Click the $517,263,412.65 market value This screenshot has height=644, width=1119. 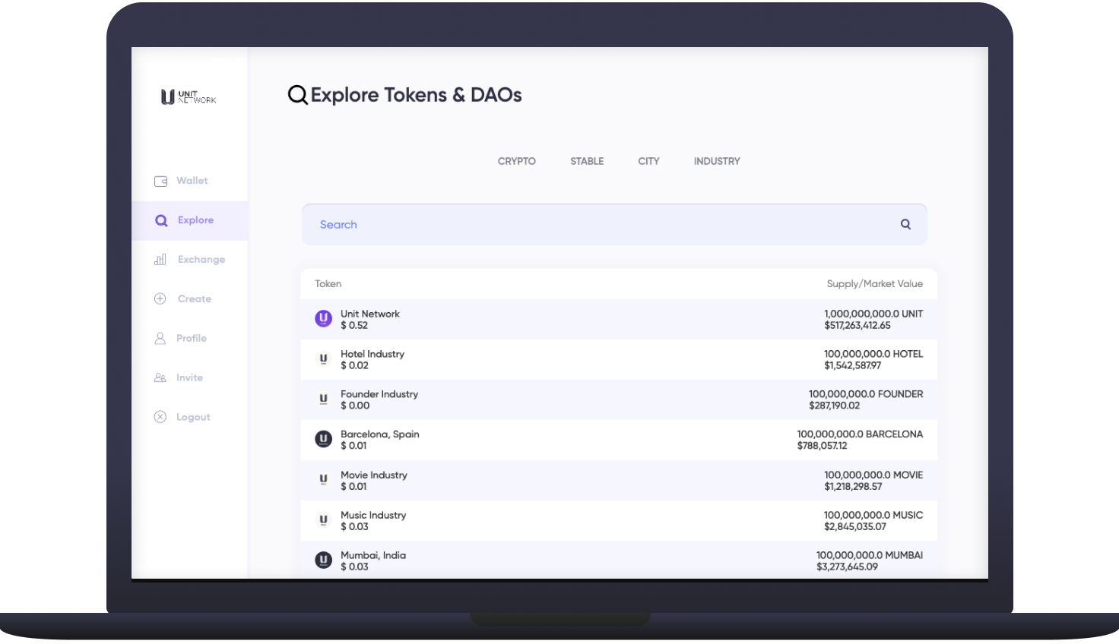[857, 325]
